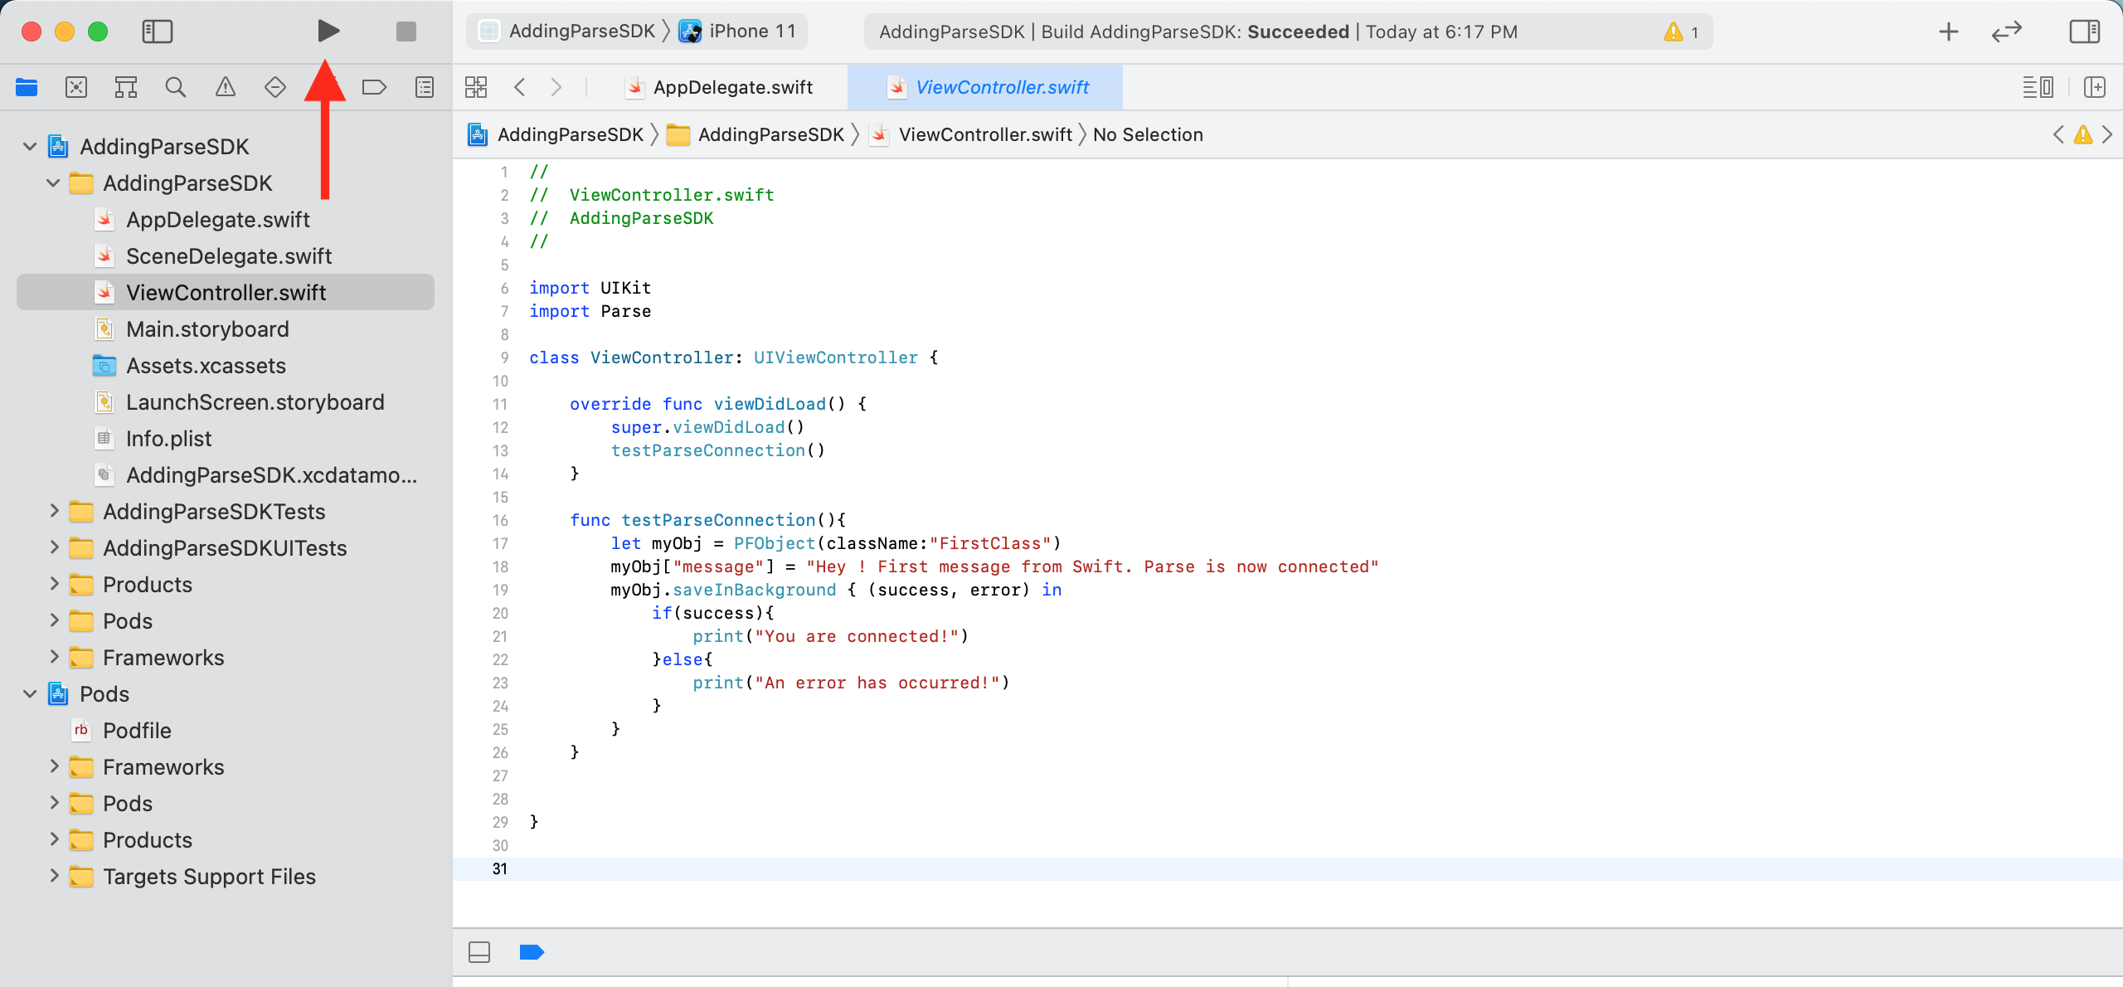
Task: Click the forward navigation arrow
Action: click(x=556, y=88)
